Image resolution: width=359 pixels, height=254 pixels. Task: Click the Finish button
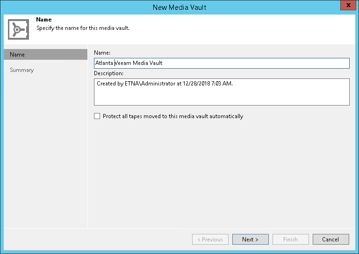(290, 240)
